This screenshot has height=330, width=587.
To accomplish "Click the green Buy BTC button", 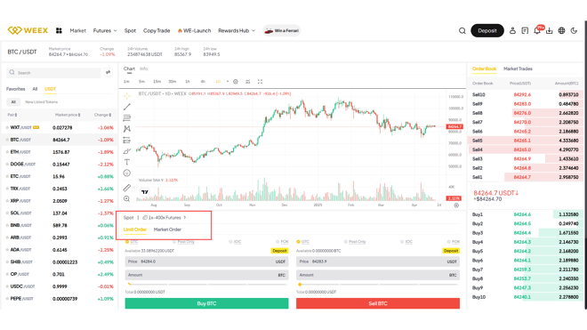I will point(206,303).
